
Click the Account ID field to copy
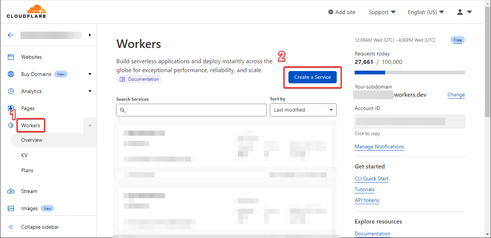coord(410,122)
